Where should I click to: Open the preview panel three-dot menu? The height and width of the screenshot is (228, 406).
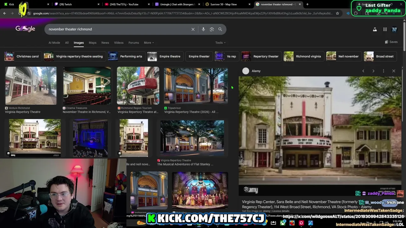click(383, 71)
